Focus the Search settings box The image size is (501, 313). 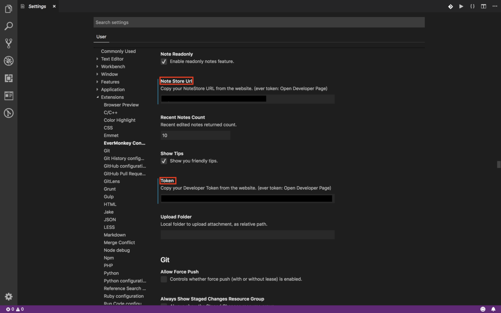click(x=259, y=22)
